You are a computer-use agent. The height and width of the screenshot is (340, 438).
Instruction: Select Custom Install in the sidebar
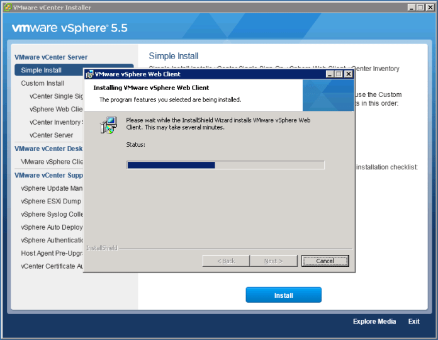coord(43,83)
